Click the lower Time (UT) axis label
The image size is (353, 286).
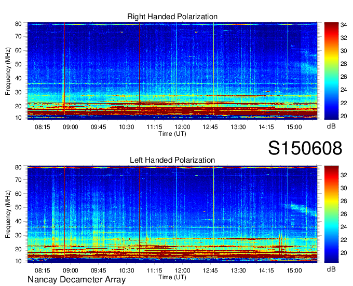pos(172,277)
